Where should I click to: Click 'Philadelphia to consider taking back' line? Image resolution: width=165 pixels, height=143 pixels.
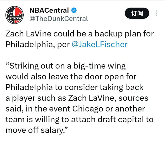[75, 87]
